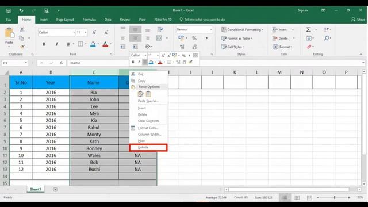Open the Formulas ribbon tab
Image resolution: width=368 pixels, height=207 pixels.
tap(89, 20)
